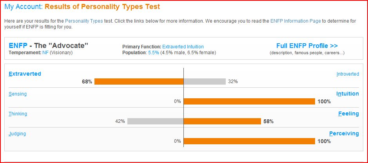Screen dimensions: 368x163
Task: Open the Judging trait link
Action: pos(17,134)
